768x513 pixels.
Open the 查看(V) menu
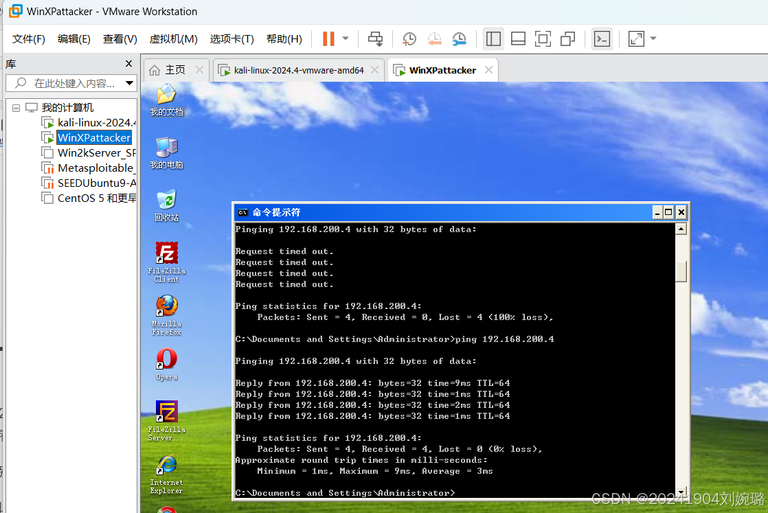point(120,39)
